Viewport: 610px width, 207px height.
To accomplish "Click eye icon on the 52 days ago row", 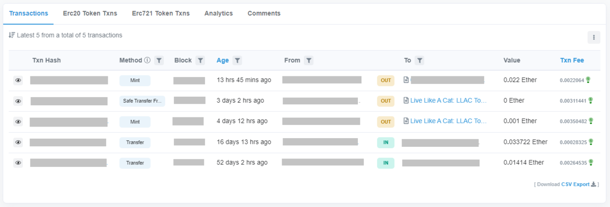I will 18,163.
